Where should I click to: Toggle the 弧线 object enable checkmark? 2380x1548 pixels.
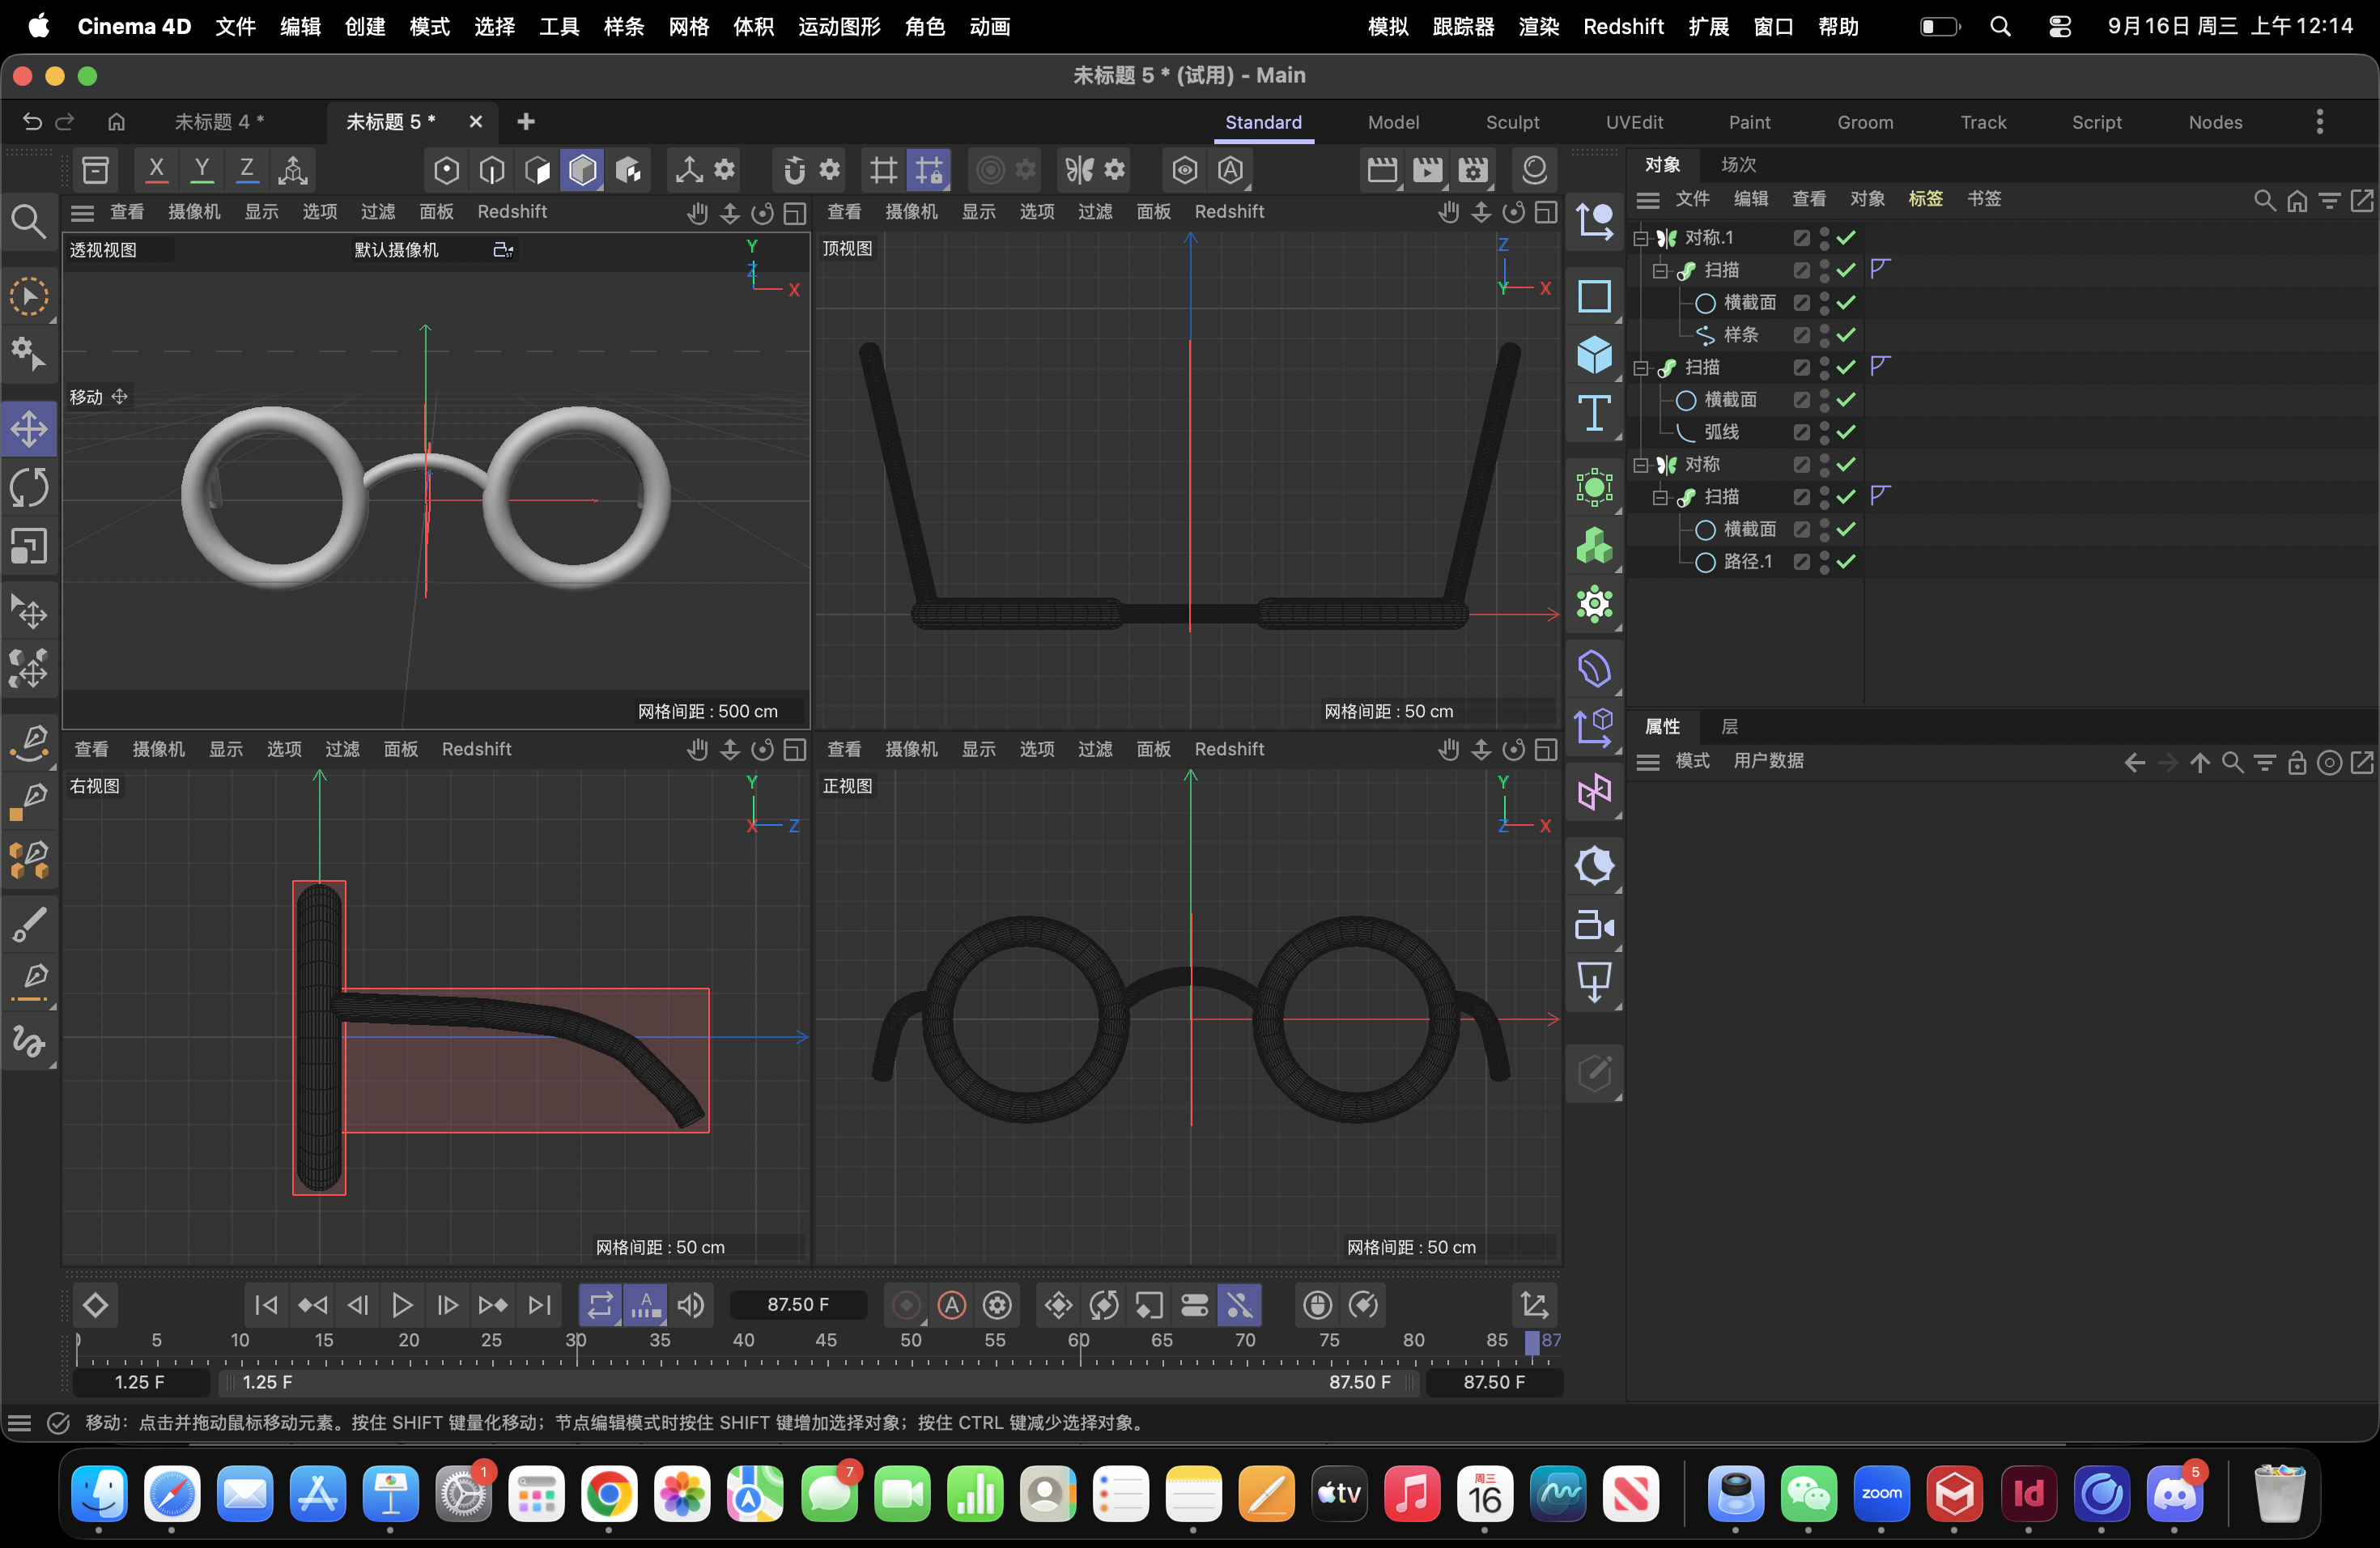[1846, 432]
